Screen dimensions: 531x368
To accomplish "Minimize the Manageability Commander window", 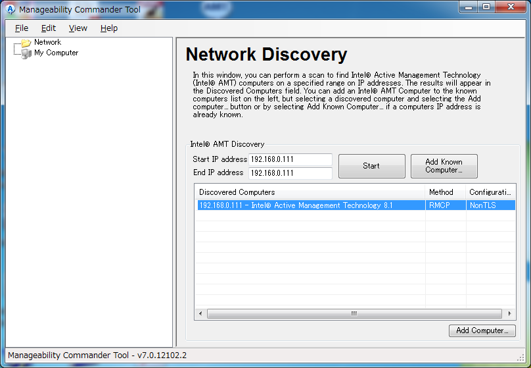I will click(x=469, y=7).
